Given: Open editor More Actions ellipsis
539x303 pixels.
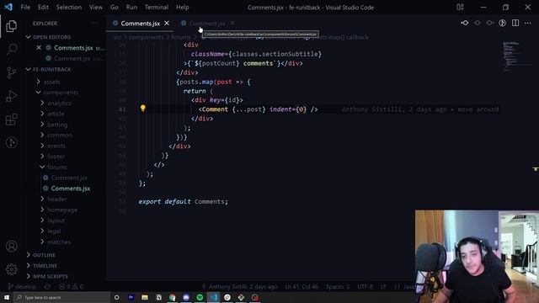Looking at the screenshot, I should click(x=528, y=23).
